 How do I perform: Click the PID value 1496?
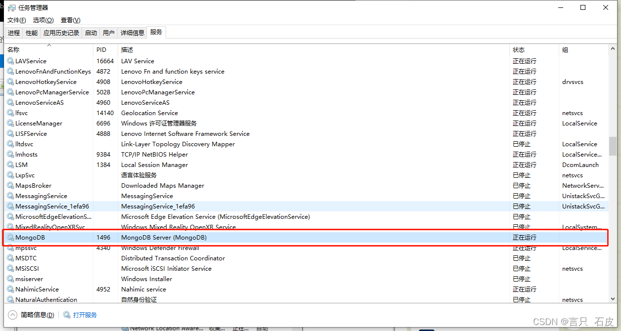pos(103,237)
